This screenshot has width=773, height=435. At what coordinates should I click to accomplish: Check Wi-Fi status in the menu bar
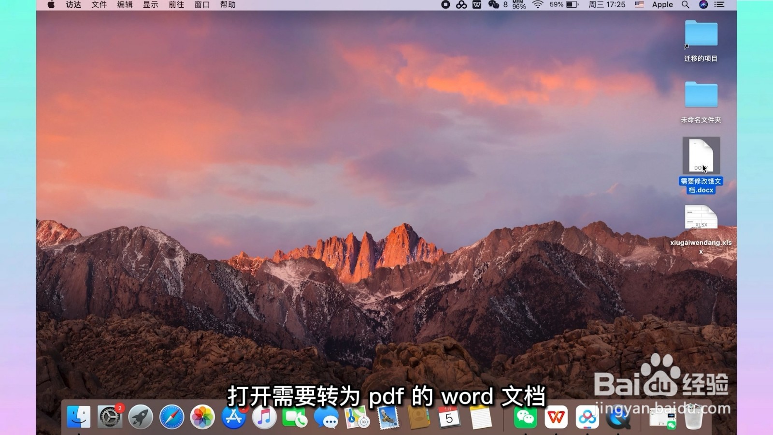538,5
